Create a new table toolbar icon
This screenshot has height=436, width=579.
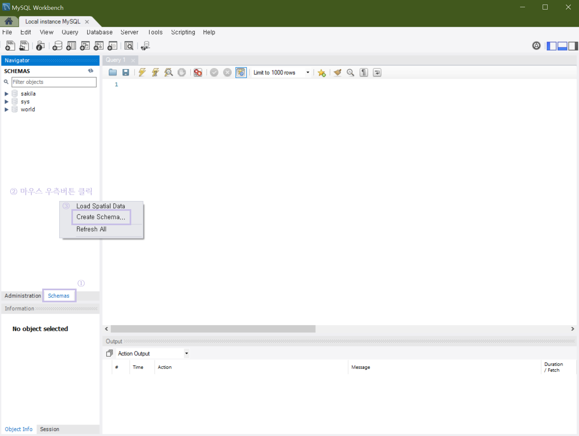pos(71,46)
